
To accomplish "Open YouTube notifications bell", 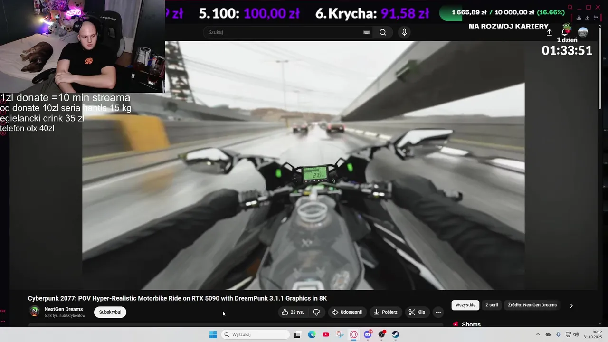I will pyautogui.click(x=565, y=32).
